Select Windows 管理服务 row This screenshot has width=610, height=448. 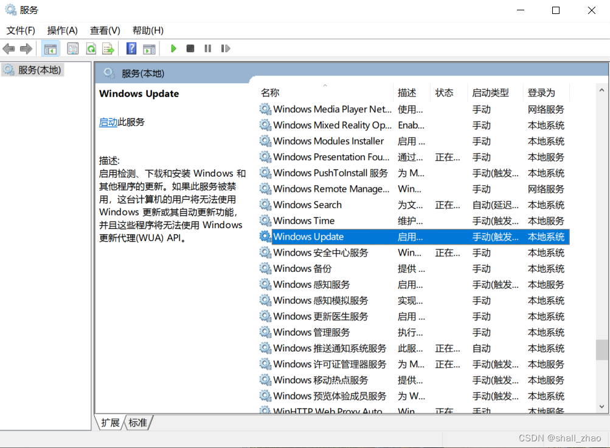click(x=414, y=332)
